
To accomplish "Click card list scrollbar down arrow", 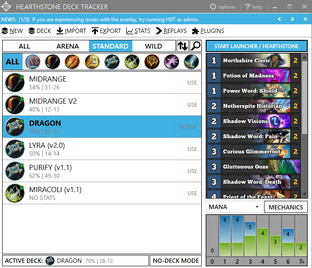I will 305,194.
